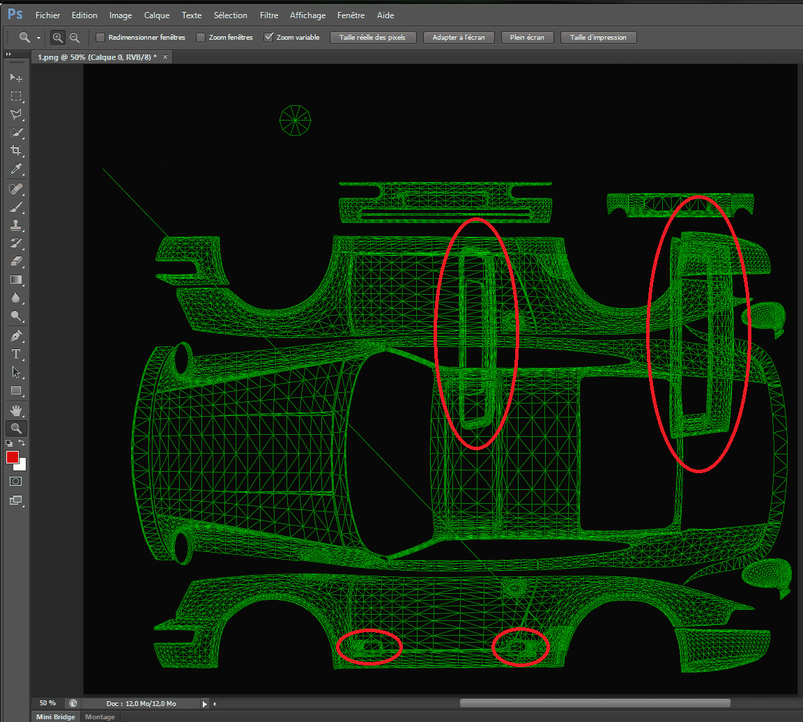
Task: Select the Eyedropper tool
Action: click(16, 169)
